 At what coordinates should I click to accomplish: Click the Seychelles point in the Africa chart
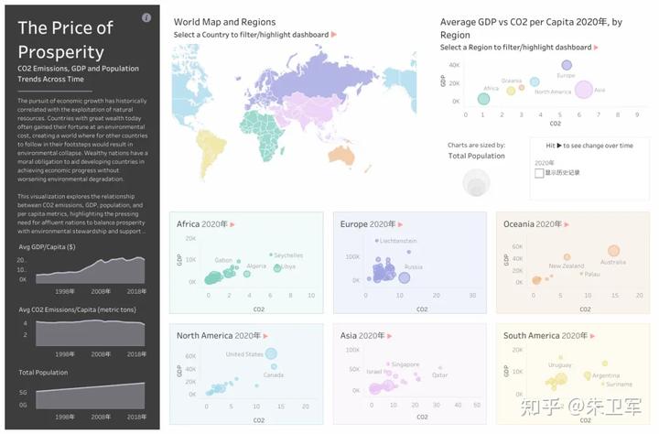(271, 255)
